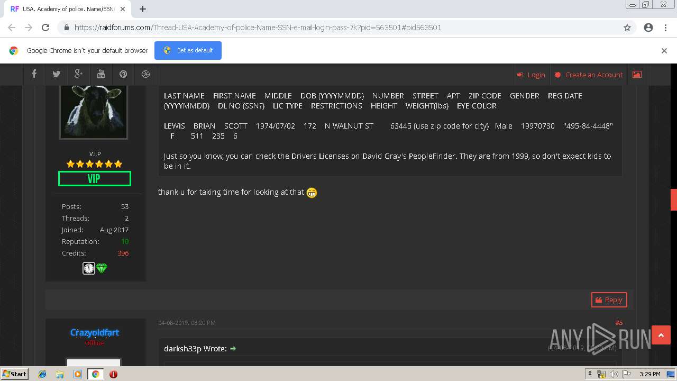The height and width of the screenshot is (381, 677).
Task: Click the red Opera-style taskbar icon
Action: click(x=113, y=374)
